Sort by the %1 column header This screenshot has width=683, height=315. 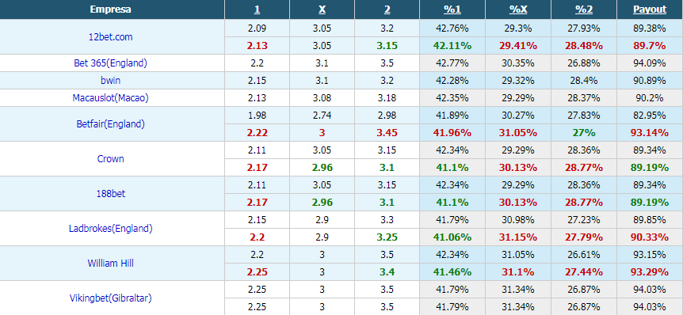coord(452,9)
